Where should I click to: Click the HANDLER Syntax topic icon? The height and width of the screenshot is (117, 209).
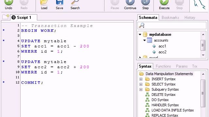pyautogui.click(x=147, y=105)
